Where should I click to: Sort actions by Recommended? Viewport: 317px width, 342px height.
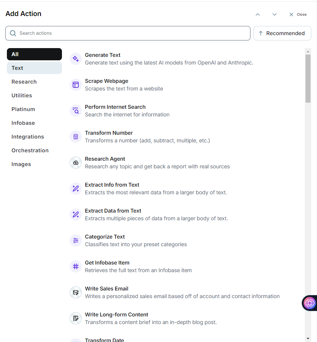pyautogui.click(x=282, y=33)
